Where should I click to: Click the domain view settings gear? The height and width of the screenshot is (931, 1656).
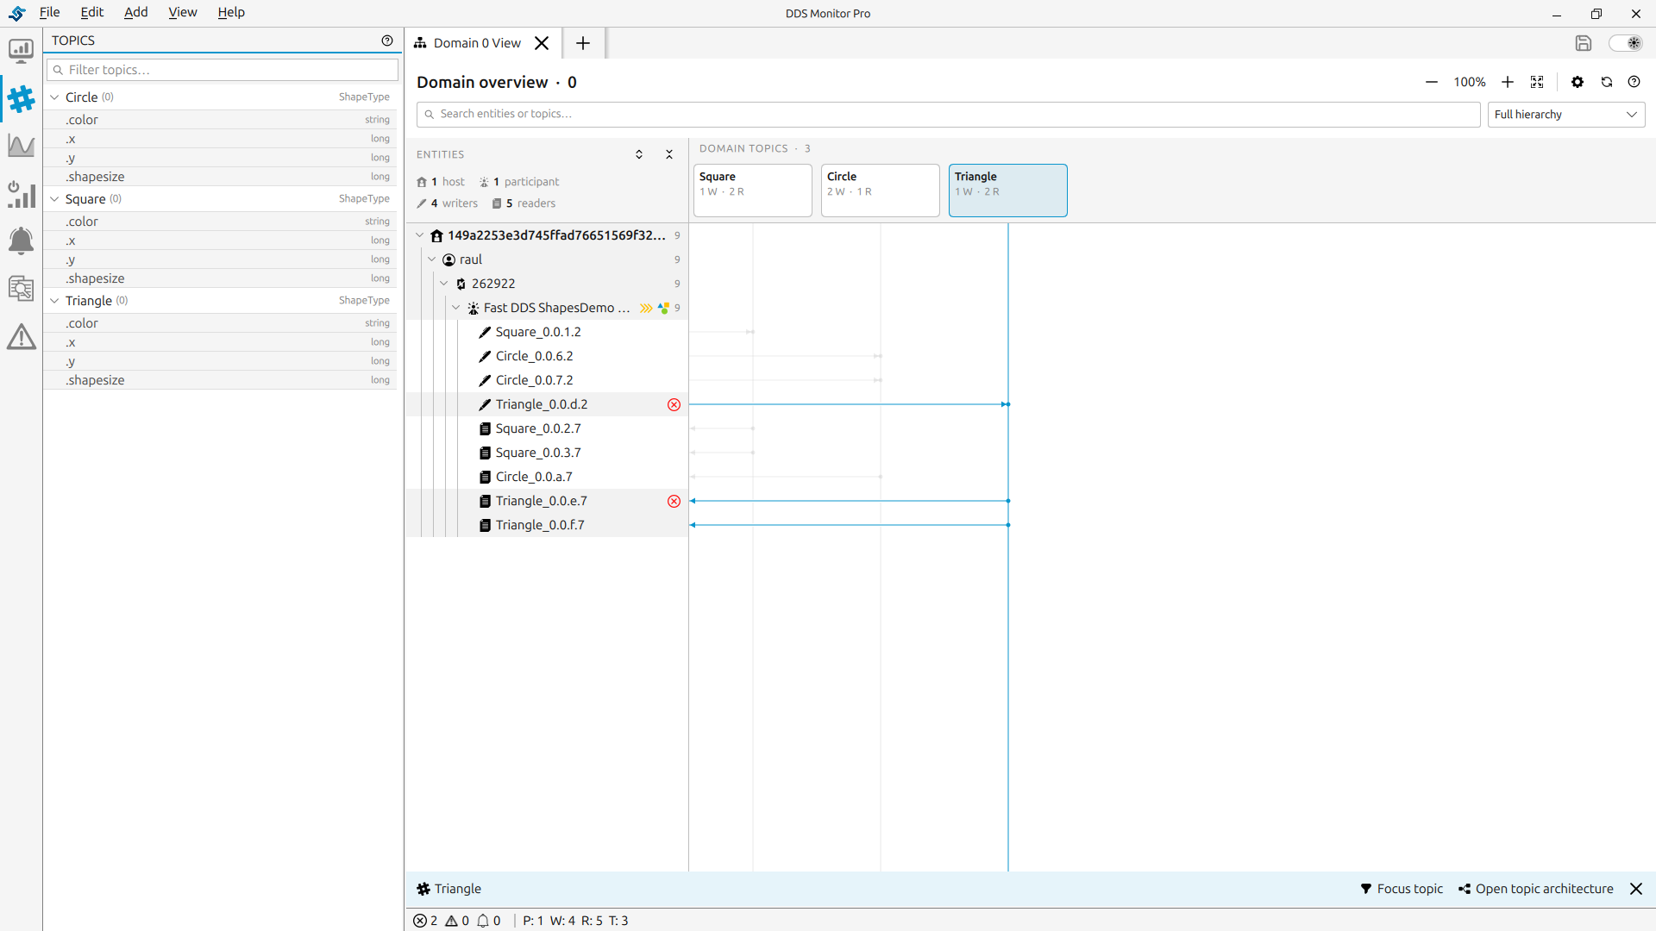1578,82
